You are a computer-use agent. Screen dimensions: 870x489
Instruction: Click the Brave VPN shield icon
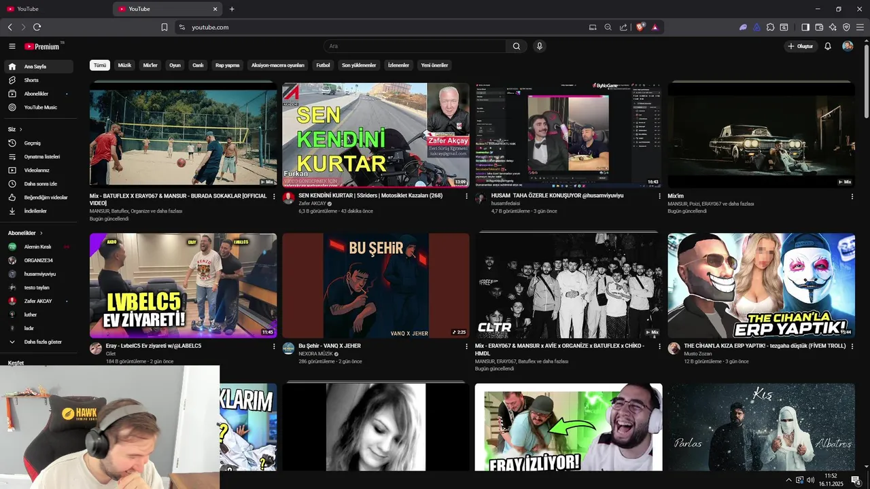(x=846, y=27)
